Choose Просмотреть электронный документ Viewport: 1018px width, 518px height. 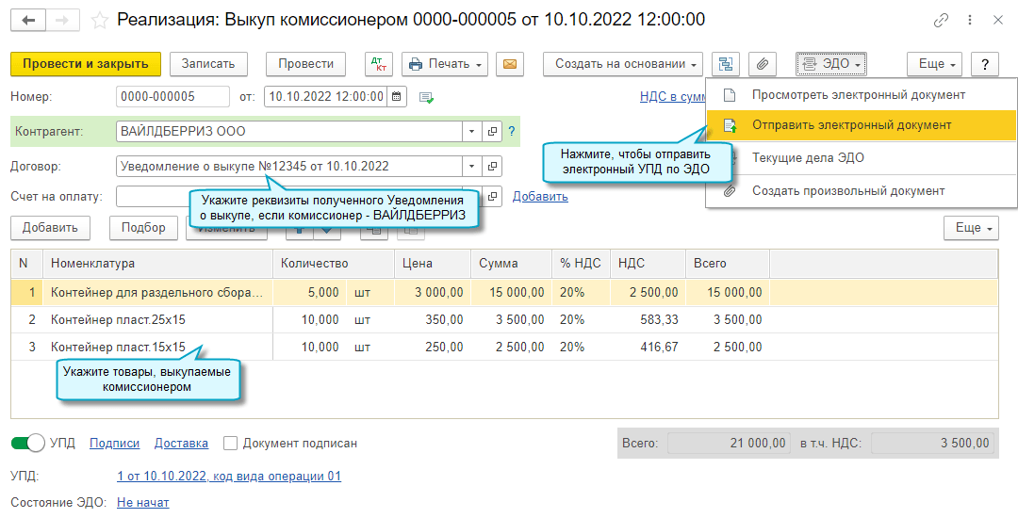pos(858,95)
